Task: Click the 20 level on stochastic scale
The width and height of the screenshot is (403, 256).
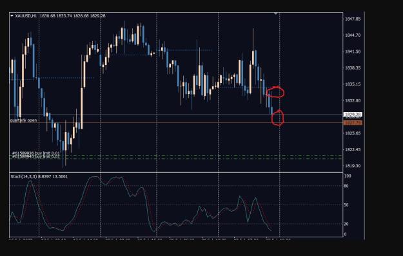Action: tap(346, 224)
